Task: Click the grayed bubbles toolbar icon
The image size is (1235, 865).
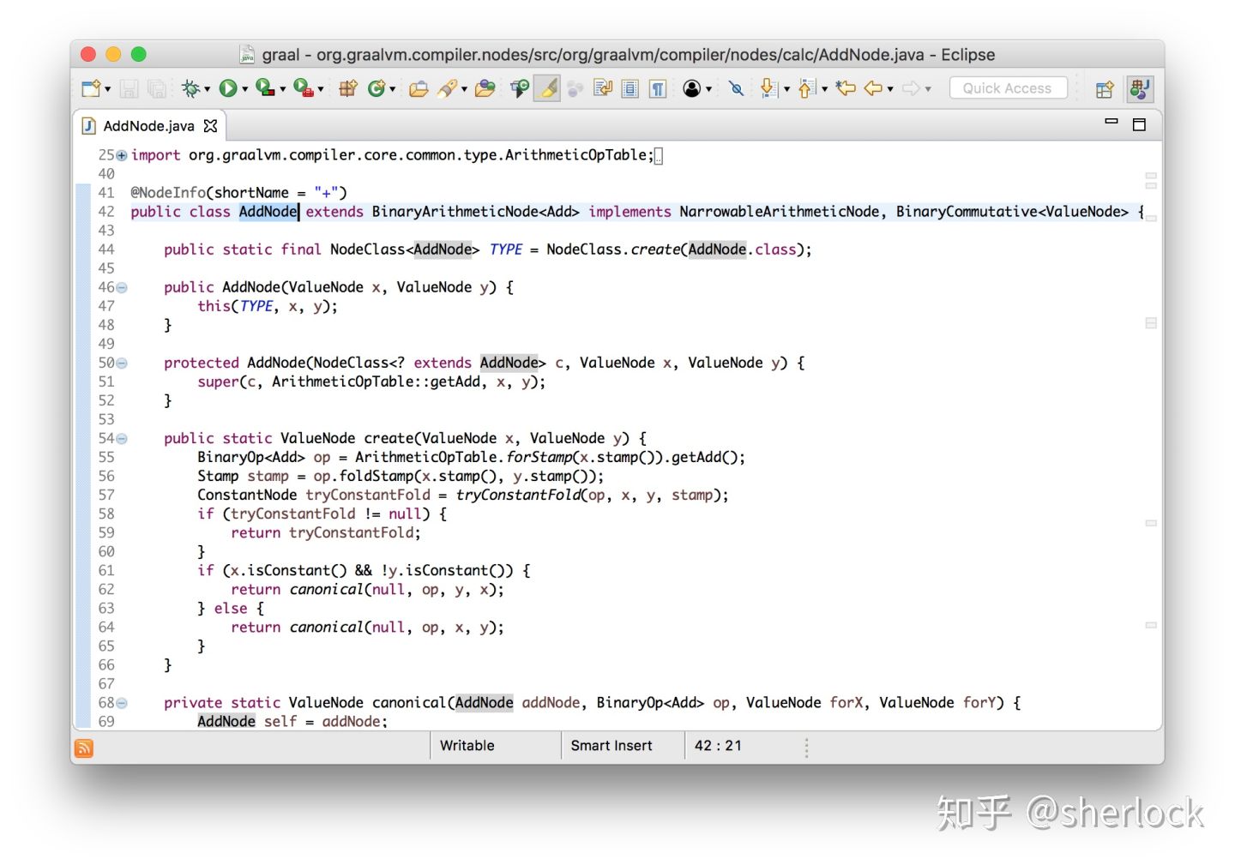Action: point(575,88)
